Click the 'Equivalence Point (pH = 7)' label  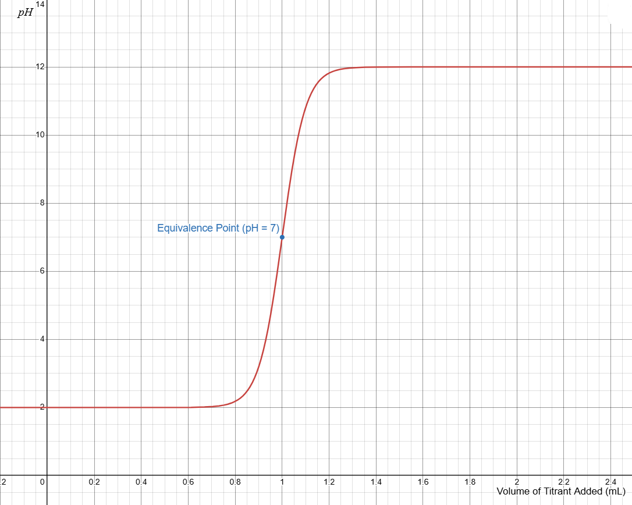pos(218,228)
